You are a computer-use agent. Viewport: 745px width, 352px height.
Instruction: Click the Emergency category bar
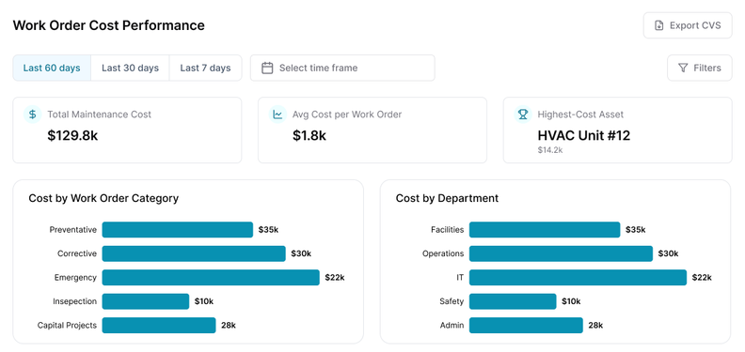pyautogui.click(x=211, y=278)
